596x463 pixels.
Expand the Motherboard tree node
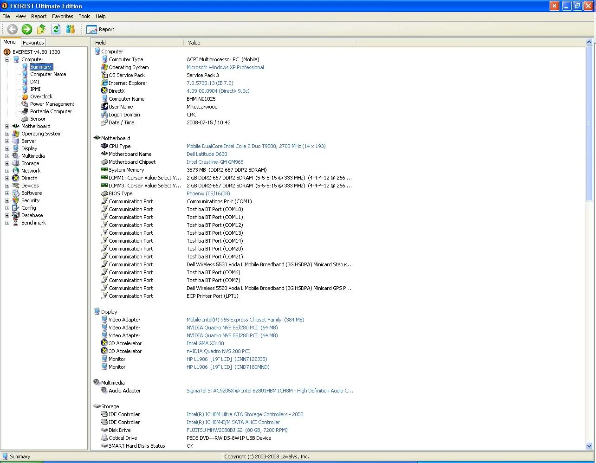[x=7, y=126]
